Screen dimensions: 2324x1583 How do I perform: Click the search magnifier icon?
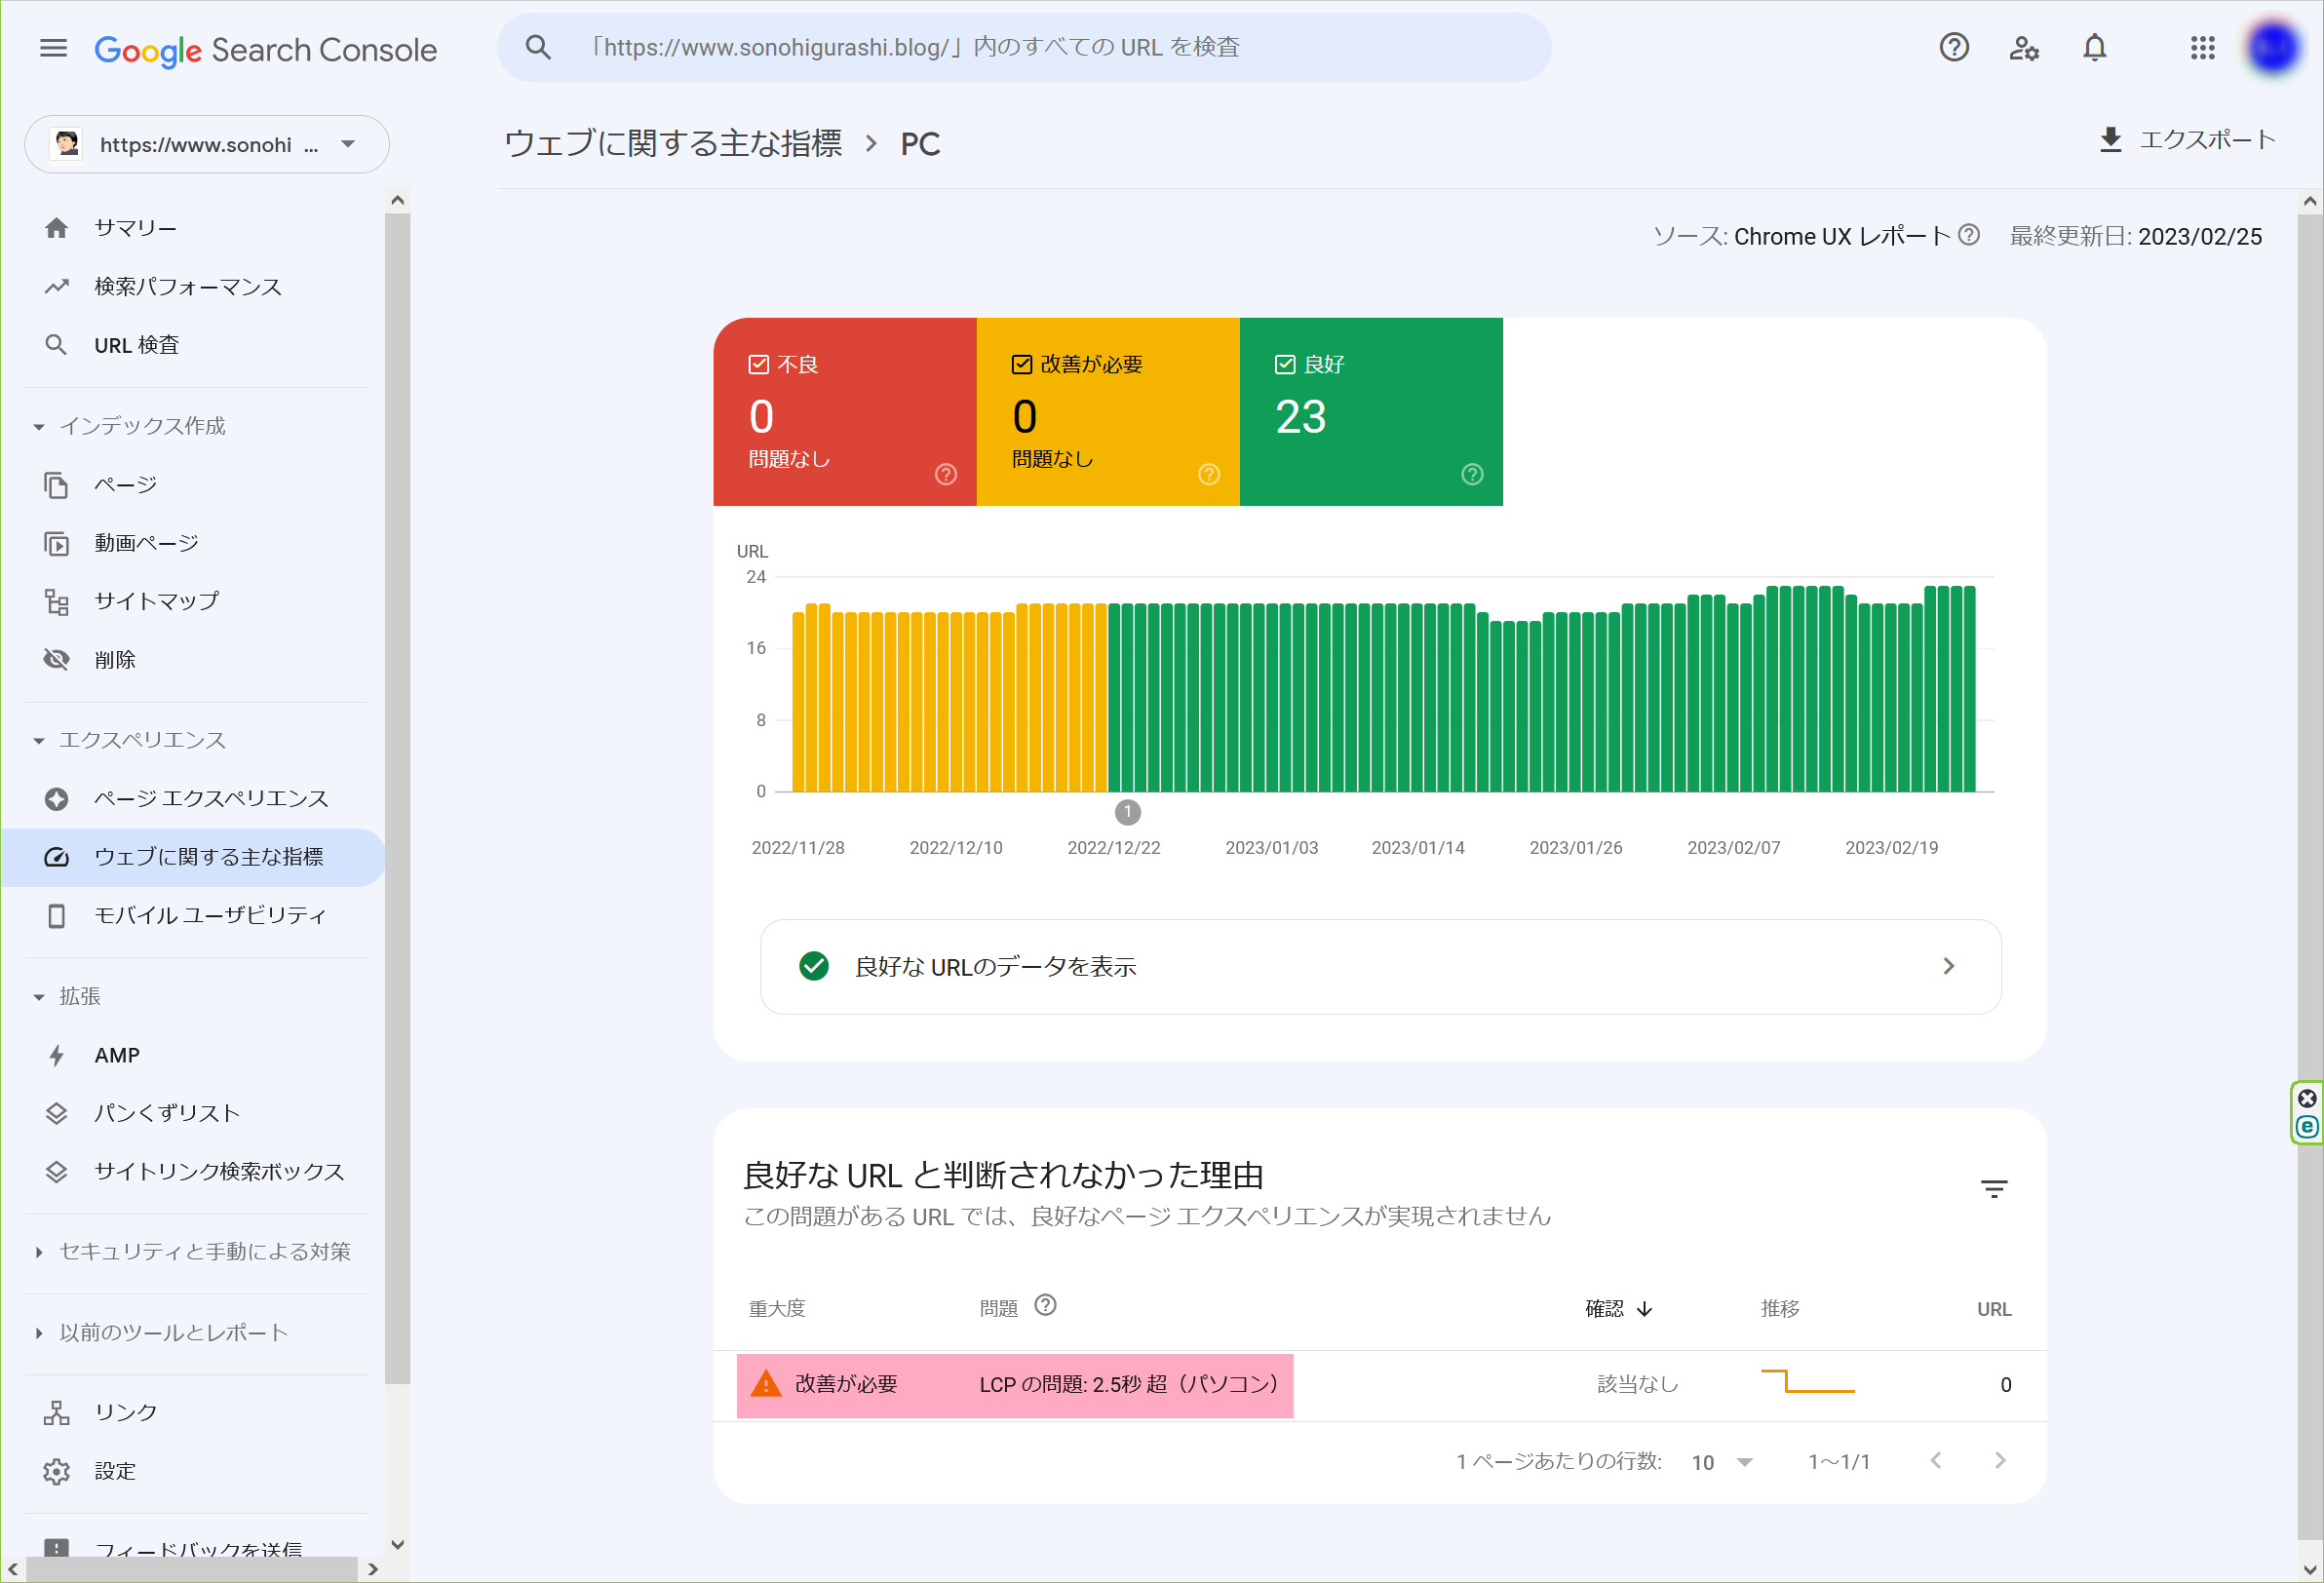click(x=538, y=47)
